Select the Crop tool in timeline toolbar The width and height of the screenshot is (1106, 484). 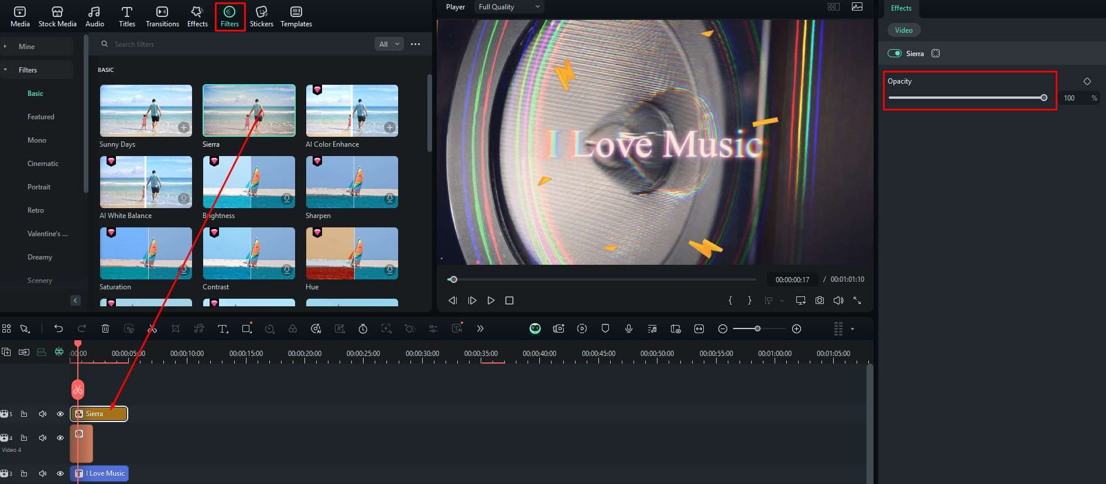click(x=176, y=329)
